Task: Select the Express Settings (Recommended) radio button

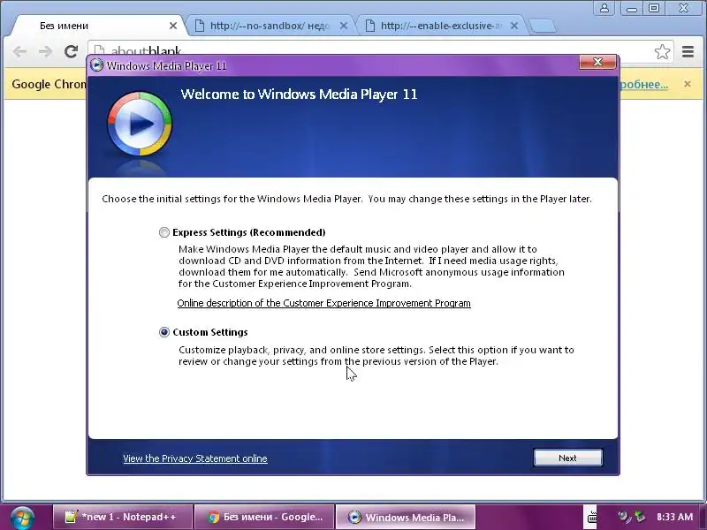Action: [164, 232]
